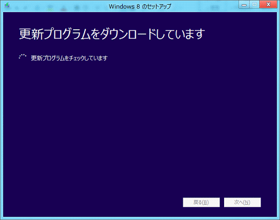Click the 次へ(N) next button

(x=242, y=202)
